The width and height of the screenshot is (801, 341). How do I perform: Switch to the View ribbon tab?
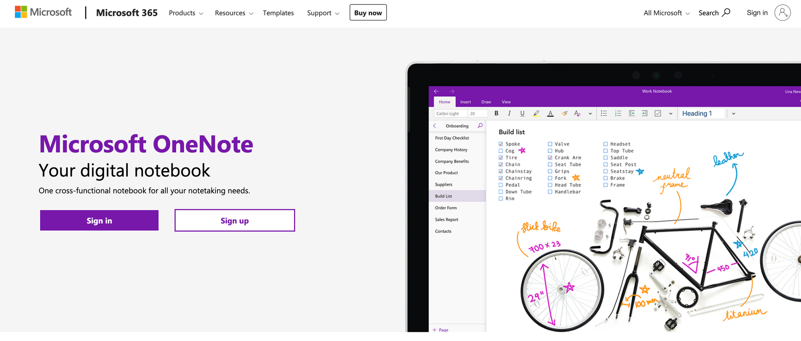point(506,102)
